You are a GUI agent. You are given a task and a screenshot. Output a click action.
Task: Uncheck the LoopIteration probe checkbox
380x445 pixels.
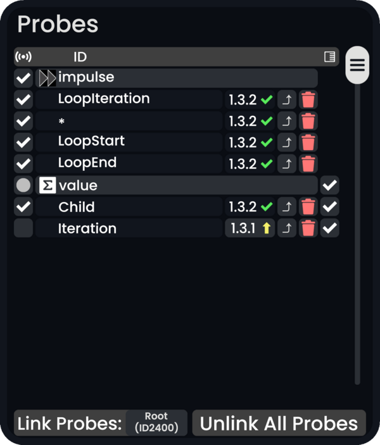pyautogui.click(x=23, y=99)
